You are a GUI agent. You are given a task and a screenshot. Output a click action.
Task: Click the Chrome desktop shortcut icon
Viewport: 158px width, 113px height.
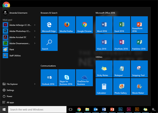point(6,5)
